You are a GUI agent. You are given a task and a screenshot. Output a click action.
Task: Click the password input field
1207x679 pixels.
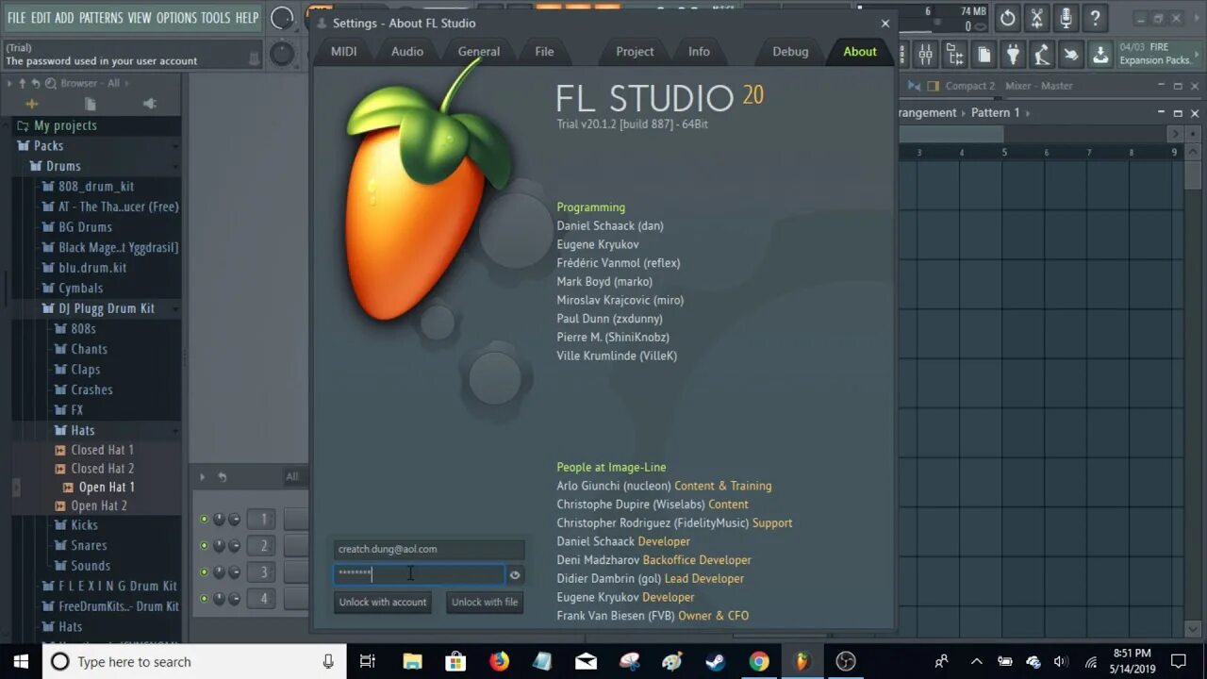click(x=420, y=573)
